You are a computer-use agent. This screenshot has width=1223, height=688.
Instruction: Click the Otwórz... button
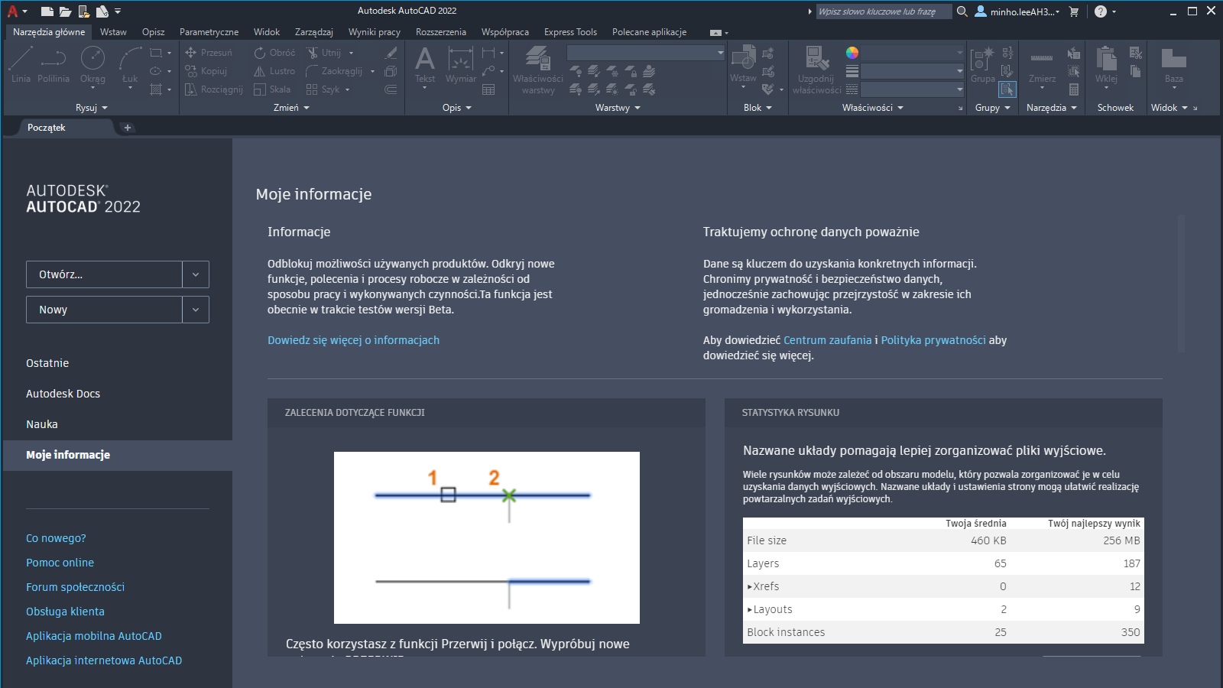104,274
